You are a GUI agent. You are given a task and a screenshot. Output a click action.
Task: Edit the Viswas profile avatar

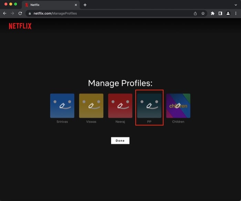coord(91,106)
